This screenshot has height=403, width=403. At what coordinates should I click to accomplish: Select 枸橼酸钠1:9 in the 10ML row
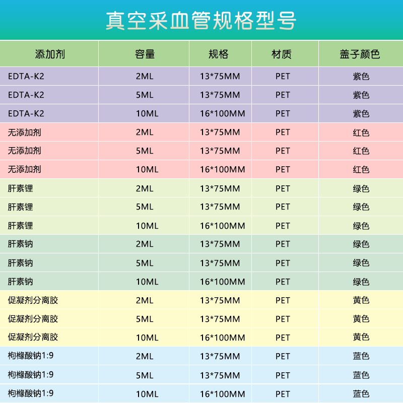pos(31,393)
